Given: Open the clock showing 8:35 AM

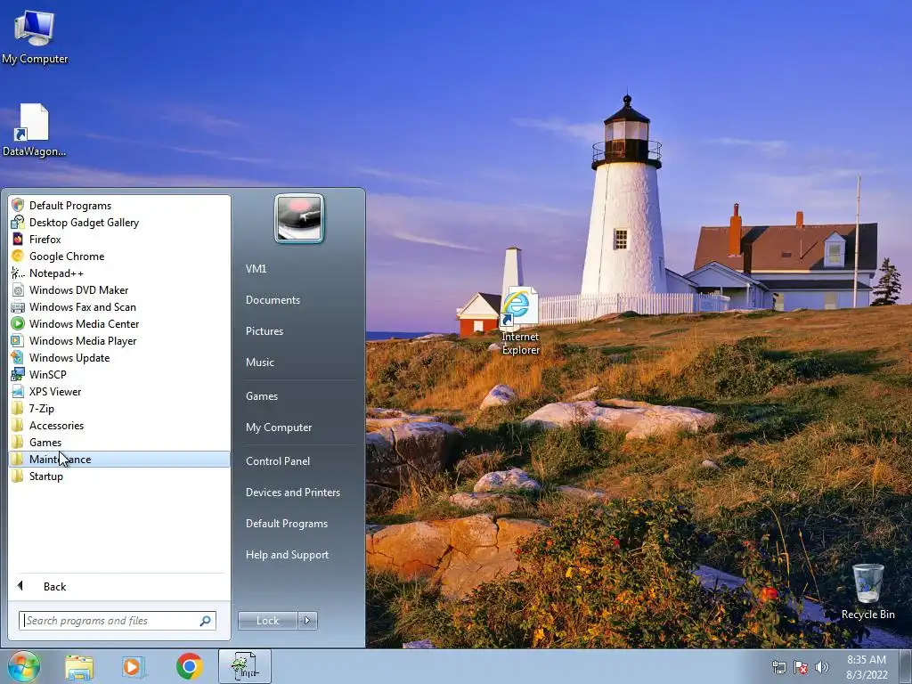Looking at the screenshot, I should click(867, 667).
